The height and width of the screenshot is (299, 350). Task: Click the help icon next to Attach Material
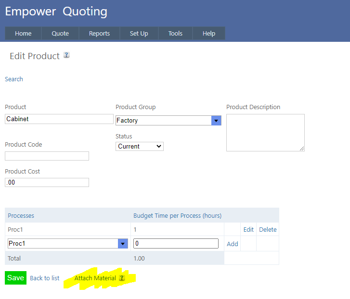(122, 278)
